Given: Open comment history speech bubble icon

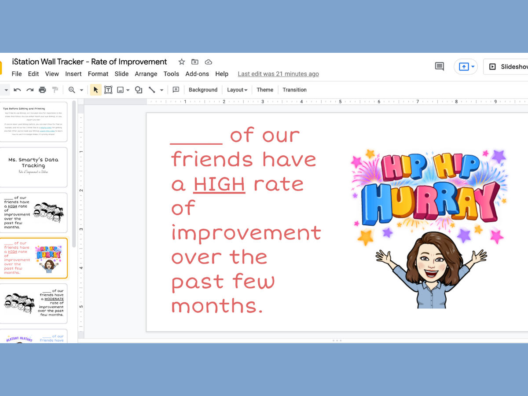Looking at the screenshot, I should 439,66.
